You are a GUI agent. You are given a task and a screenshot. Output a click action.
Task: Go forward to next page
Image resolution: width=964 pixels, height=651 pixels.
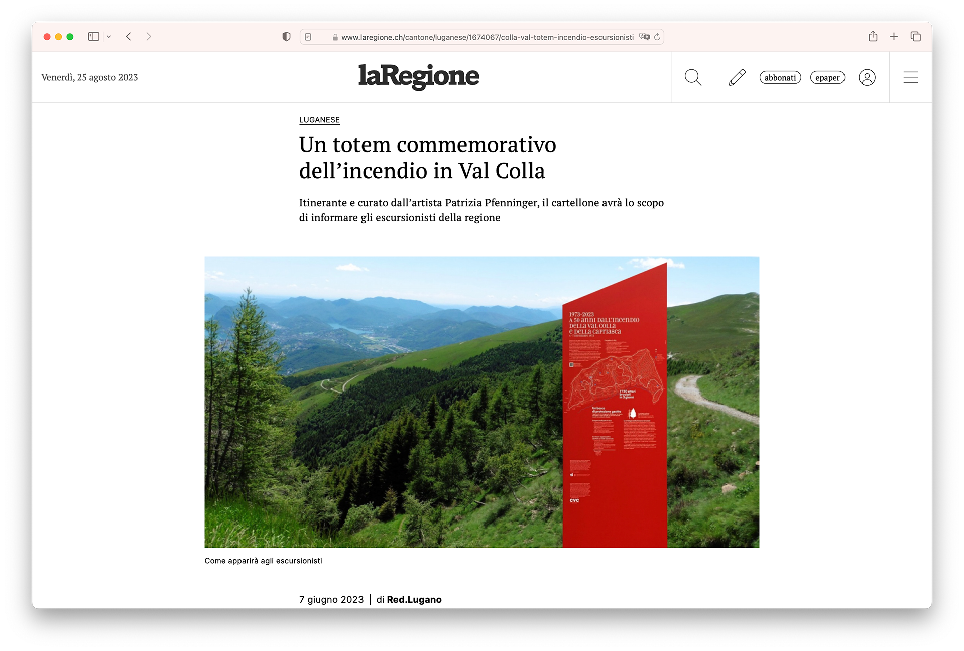pyautogui.click(x=149, y=37)
